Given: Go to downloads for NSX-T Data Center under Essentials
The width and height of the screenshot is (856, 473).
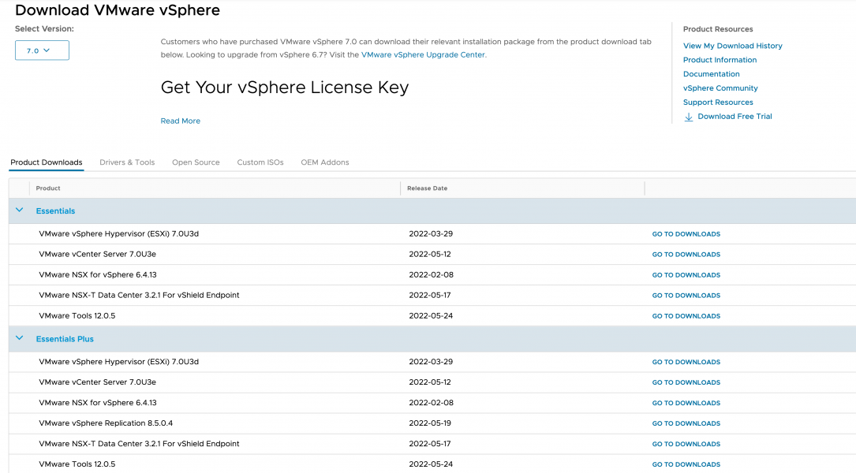Looking at the screenshot, I should coord(686,295).
